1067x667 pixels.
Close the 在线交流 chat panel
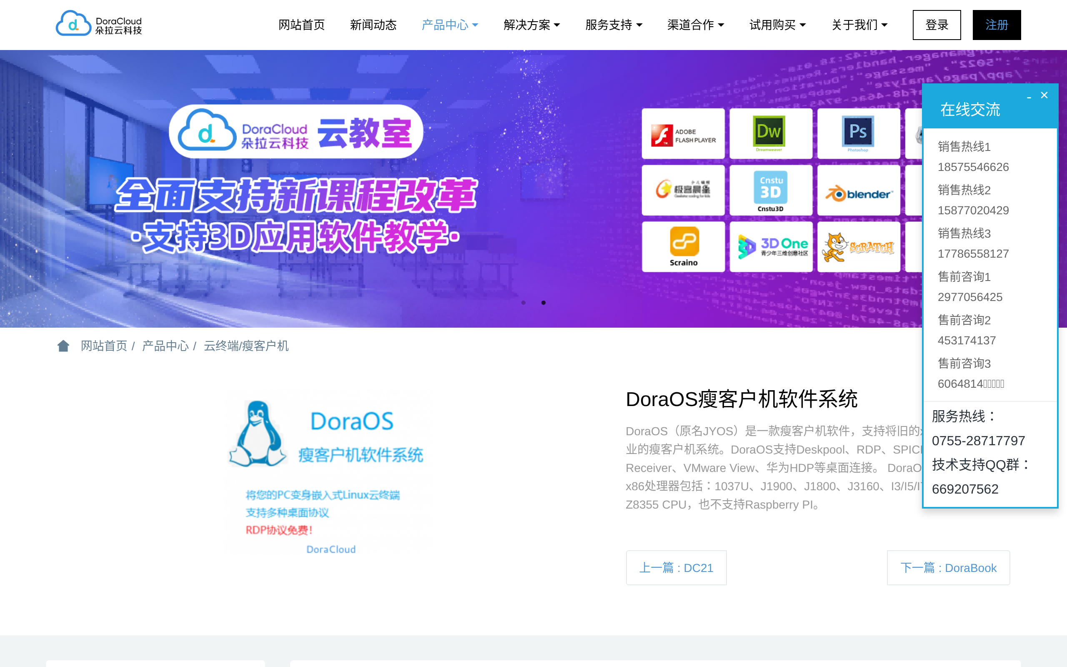[1044, 95]
